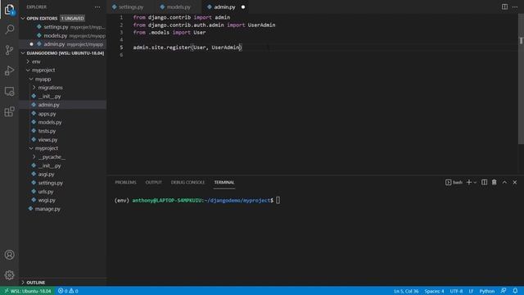Open the launch profile dropdown arrow
This screenshot has height=295, width=524.
point(475,182)
